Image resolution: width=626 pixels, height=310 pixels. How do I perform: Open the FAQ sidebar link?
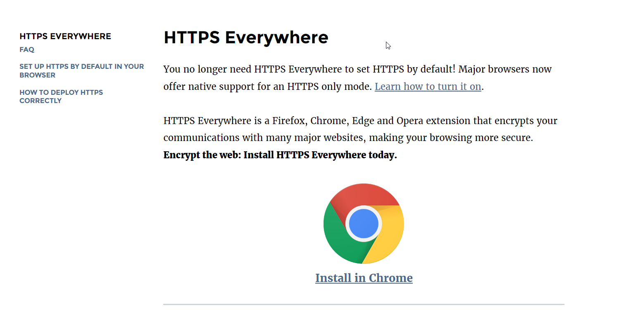27,49
